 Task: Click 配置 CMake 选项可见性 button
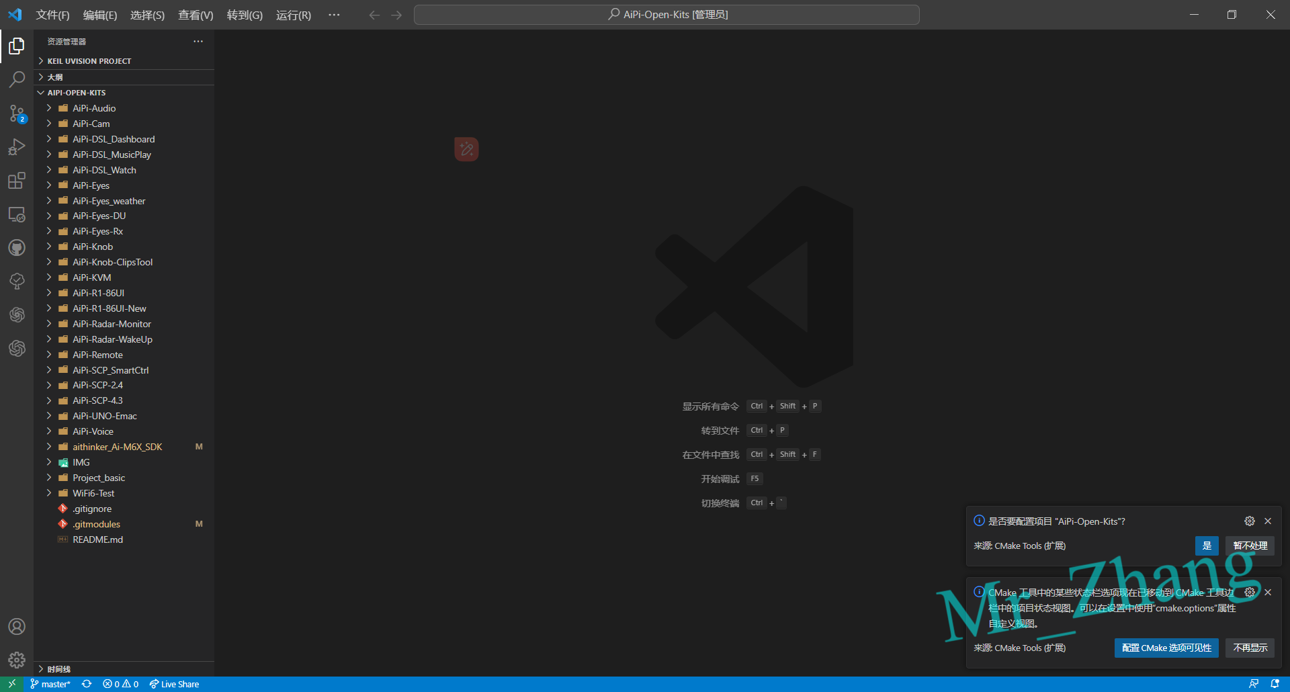click(x=1166, y=648)
